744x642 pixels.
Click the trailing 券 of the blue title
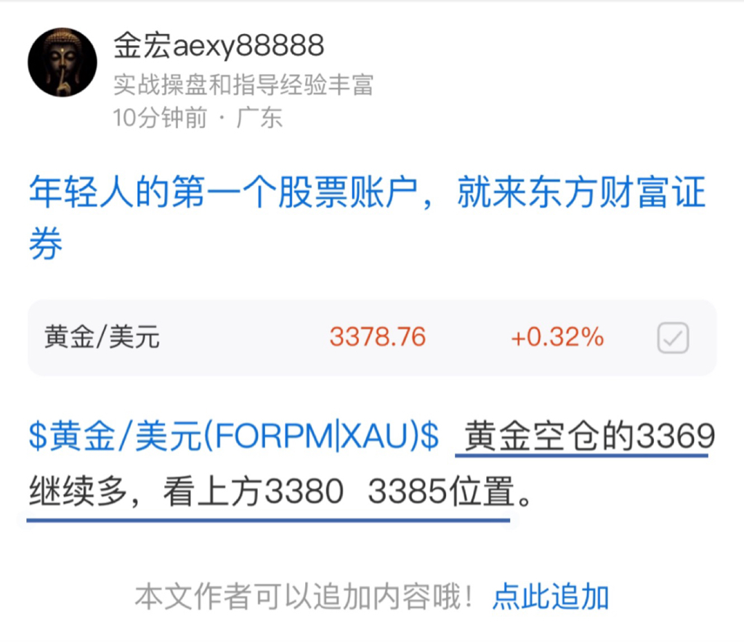click(46, 243)
